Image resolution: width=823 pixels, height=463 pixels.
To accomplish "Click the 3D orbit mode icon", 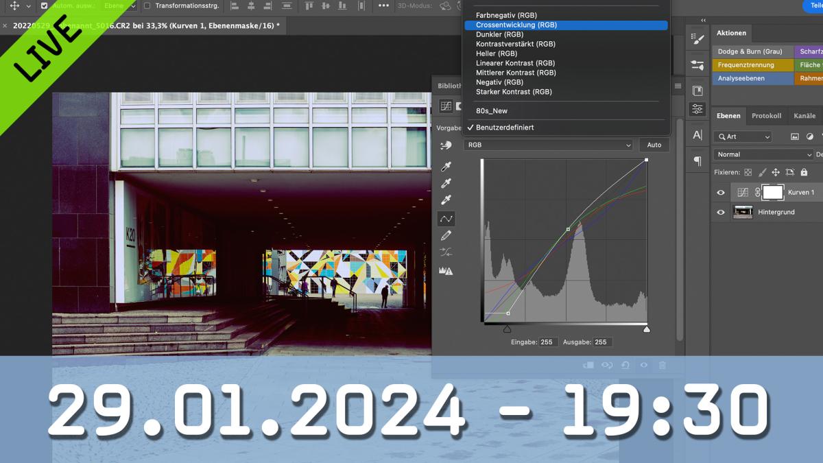I will 446,5.
